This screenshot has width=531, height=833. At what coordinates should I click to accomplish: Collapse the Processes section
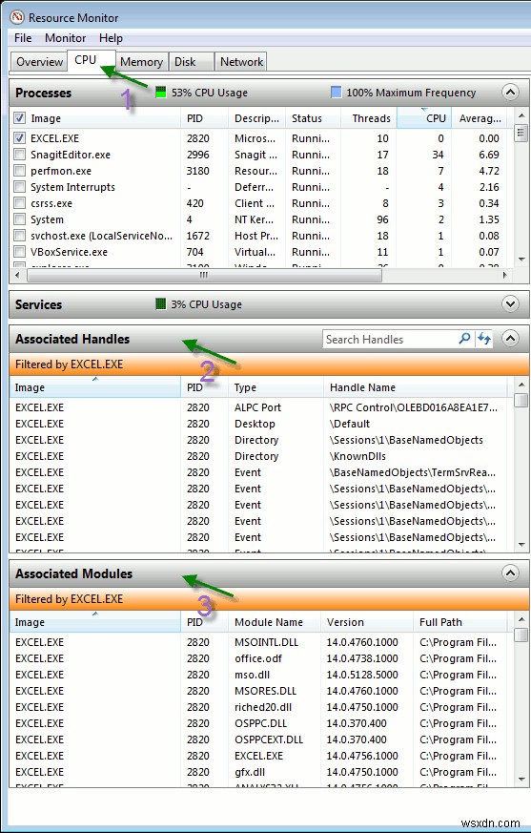click(510, 93)
